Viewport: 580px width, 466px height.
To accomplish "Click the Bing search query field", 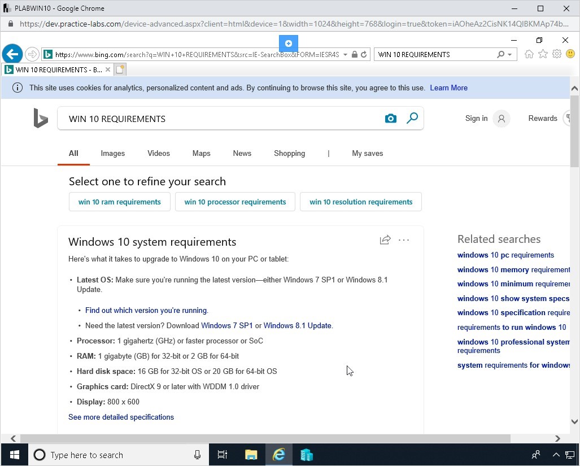I will point(222,119).
